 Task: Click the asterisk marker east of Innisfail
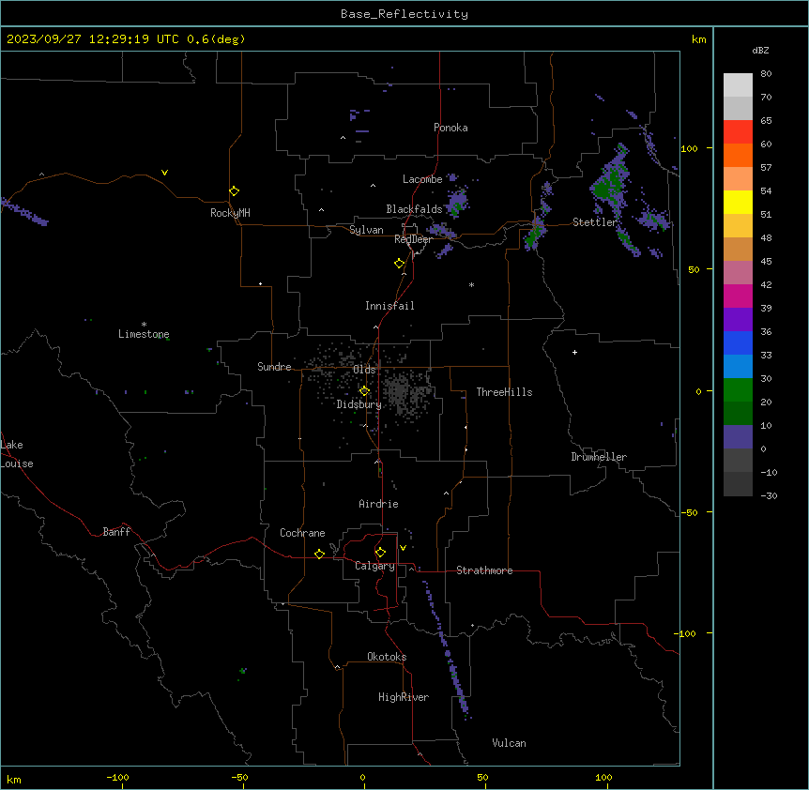[471, 284]
